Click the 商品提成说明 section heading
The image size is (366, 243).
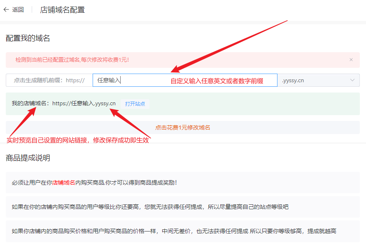point(28,158)
